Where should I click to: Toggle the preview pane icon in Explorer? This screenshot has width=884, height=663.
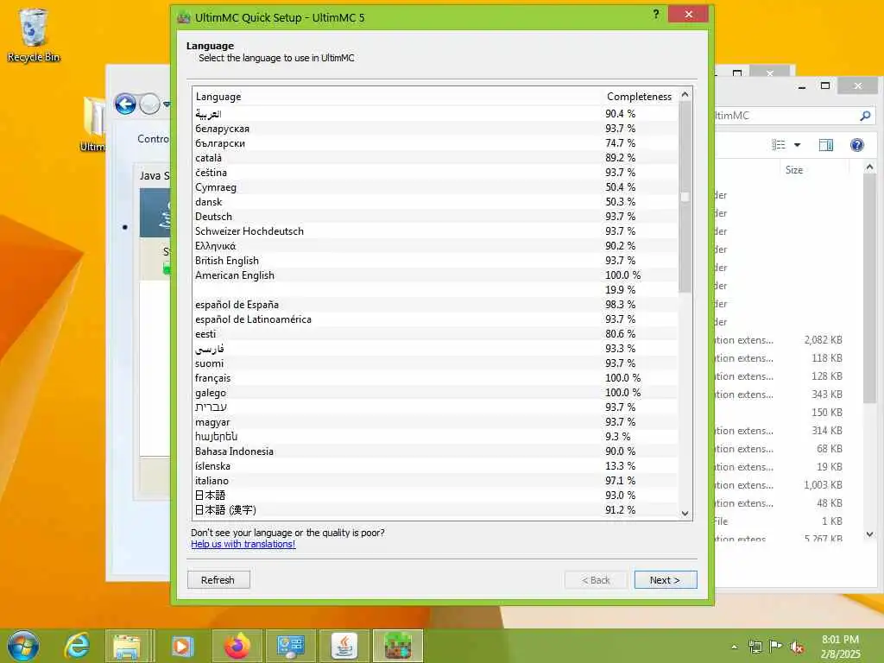825,145
